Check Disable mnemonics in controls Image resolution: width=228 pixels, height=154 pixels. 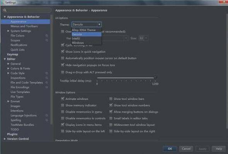(63, 118)
